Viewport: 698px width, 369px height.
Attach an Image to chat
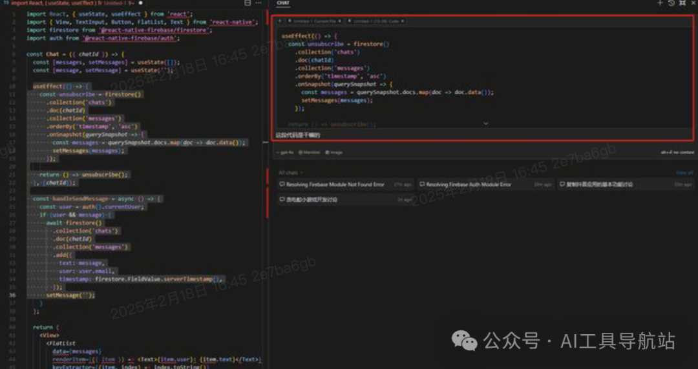(x=334, y=152)
